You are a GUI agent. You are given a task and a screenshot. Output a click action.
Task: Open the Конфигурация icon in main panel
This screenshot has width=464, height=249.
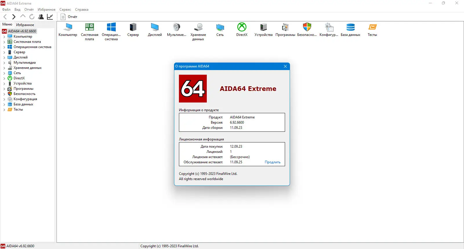coord(329,30)
